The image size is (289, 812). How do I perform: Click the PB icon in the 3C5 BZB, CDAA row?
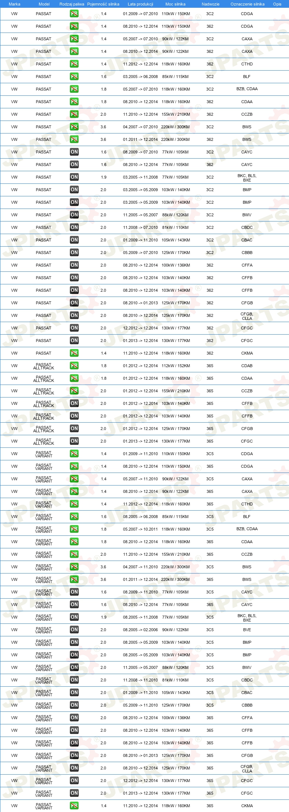point(74,529)
